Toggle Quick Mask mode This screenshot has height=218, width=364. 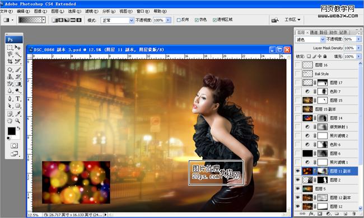[x=14, y=145]
